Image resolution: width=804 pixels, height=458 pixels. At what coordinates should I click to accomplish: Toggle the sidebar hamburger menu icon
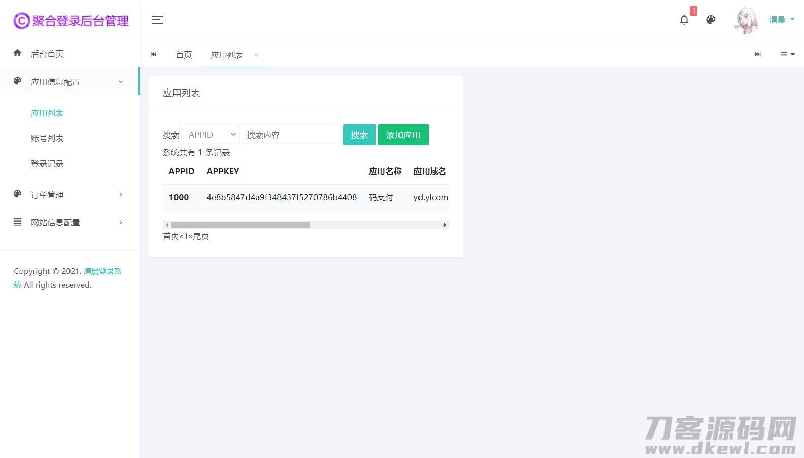[157, 20]
